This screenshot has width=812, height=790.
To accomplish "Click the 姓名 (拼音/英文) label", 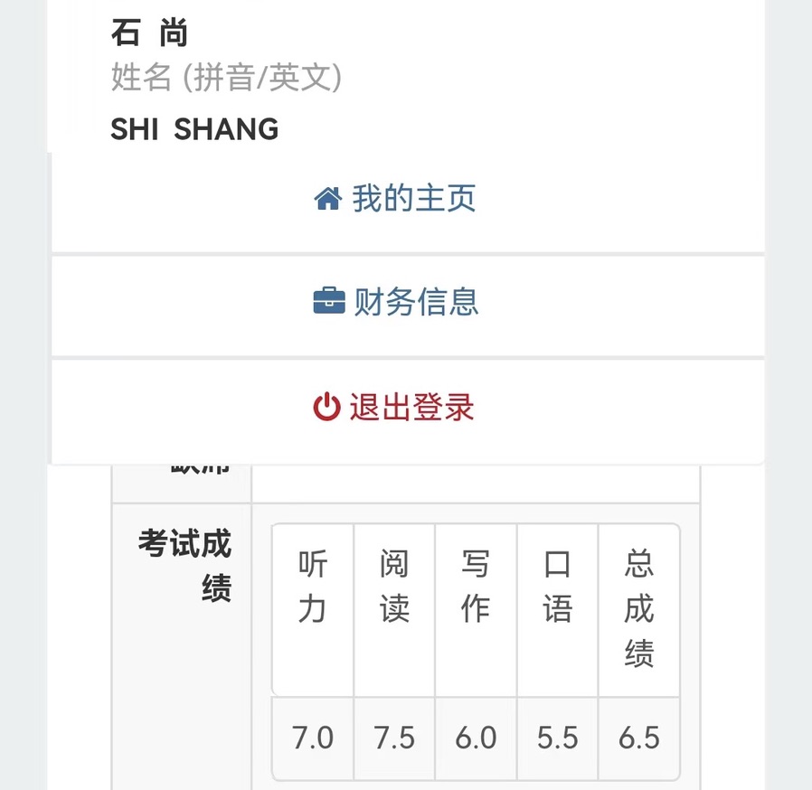I will (226, 79).
